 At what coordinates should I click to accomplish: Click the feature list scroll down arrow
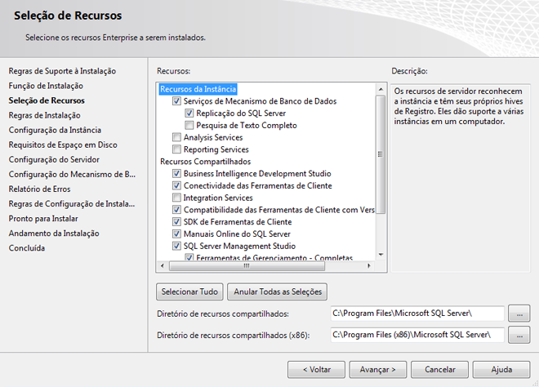(381, 255)
